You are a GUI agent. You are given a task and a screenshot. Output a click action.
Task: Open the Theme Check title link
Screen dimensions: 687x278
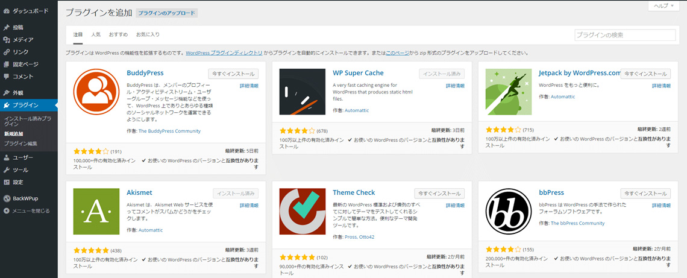coord(354,192)
